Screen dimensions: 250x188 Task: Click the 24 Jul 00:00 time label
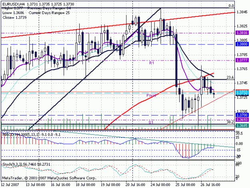[160, 185]
